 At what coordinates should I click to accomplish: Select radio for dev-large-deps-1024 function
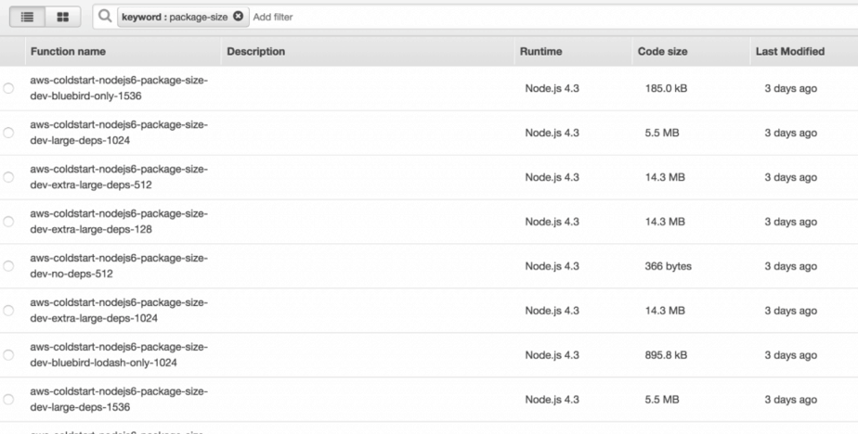(x=9, y=133)
